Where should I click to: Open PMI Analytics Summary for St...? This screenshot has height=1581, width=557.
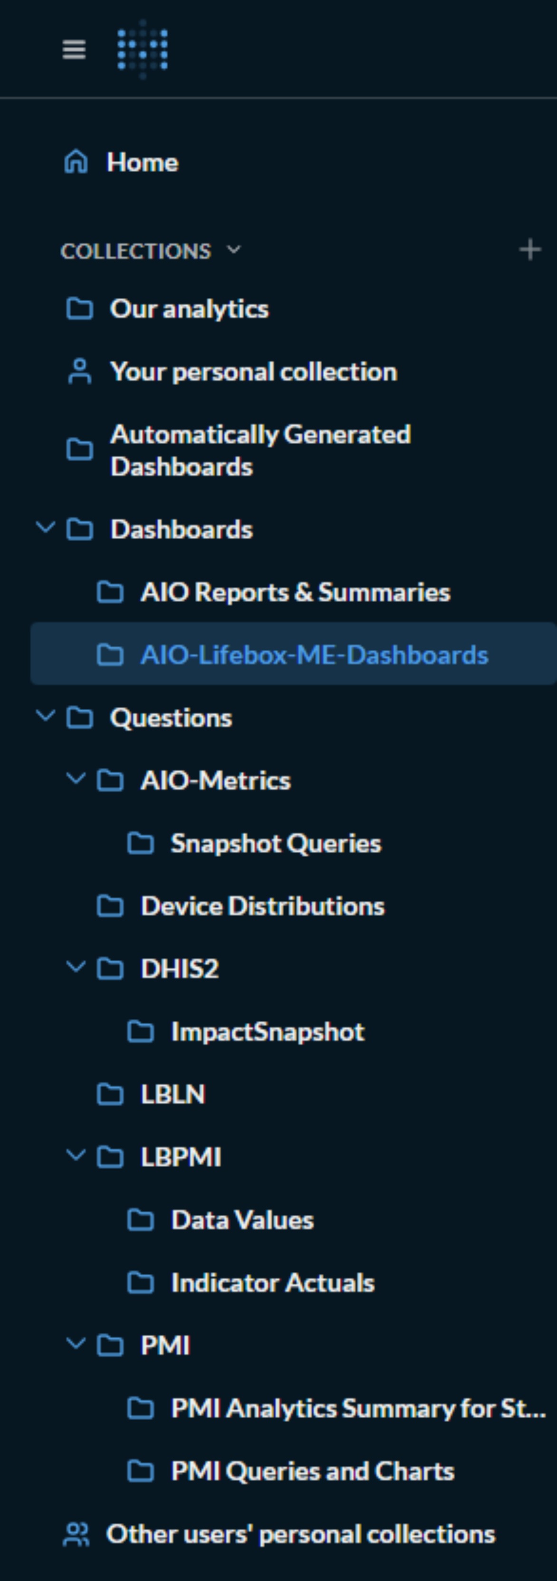point(356,1408)
